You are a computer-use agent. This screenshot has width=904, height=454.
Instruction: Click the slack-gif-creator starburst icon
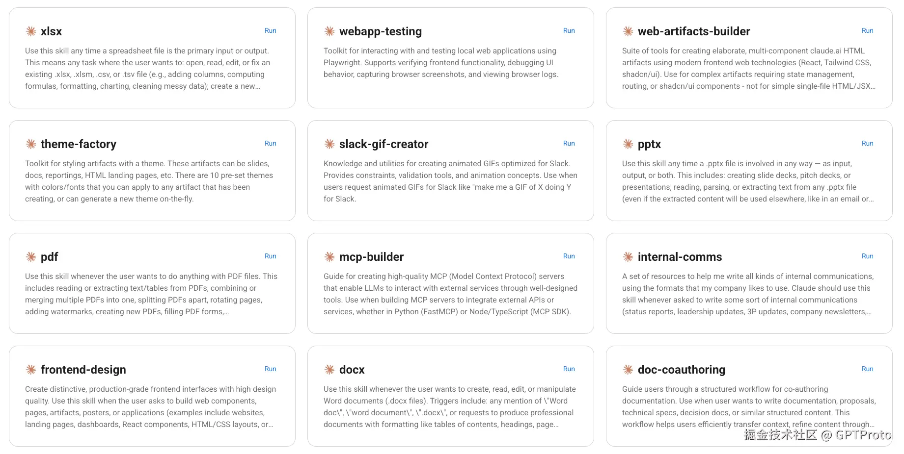[329, 144]
